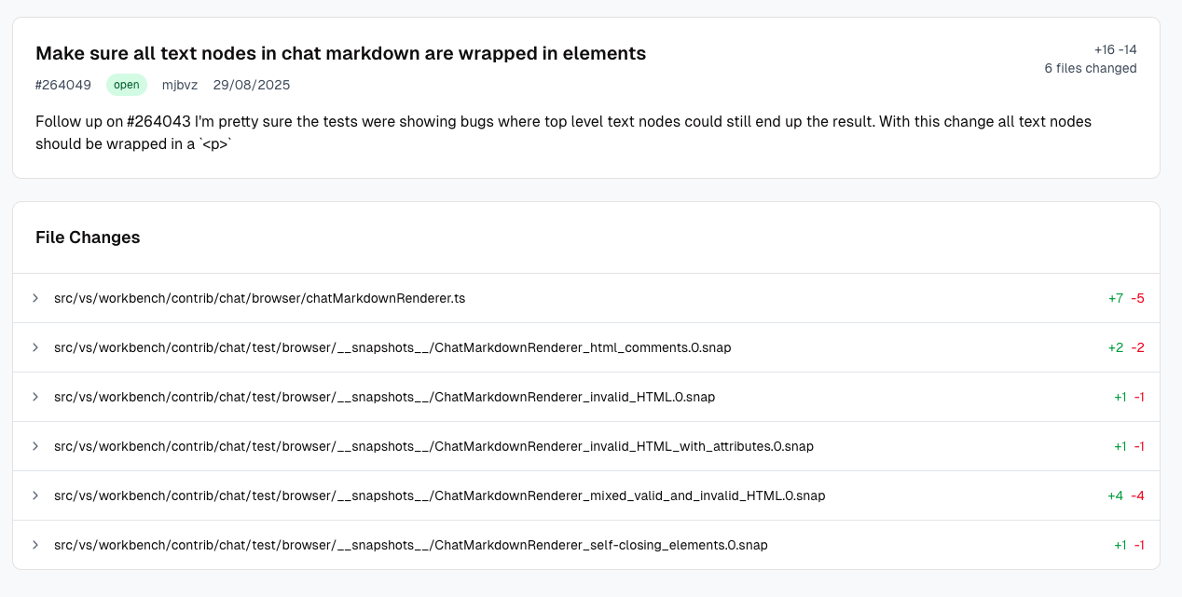Expand the invalid_HTML_with_attributes.0.snap chevron
The image size is (1182, 597).
(35, 446)
